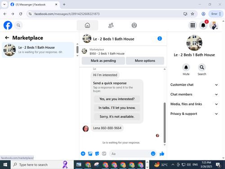225x169 pixels.
Task: Click the Windows taskbar search box
Action: [x=42, y=164]
